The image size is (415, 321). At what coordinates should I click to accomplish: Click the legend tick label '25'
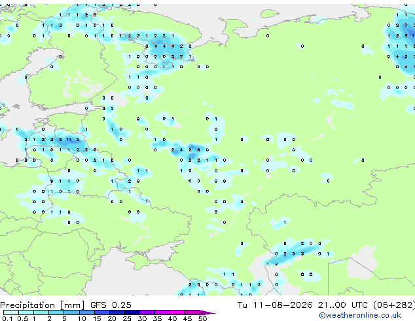(x=127, y=318)
